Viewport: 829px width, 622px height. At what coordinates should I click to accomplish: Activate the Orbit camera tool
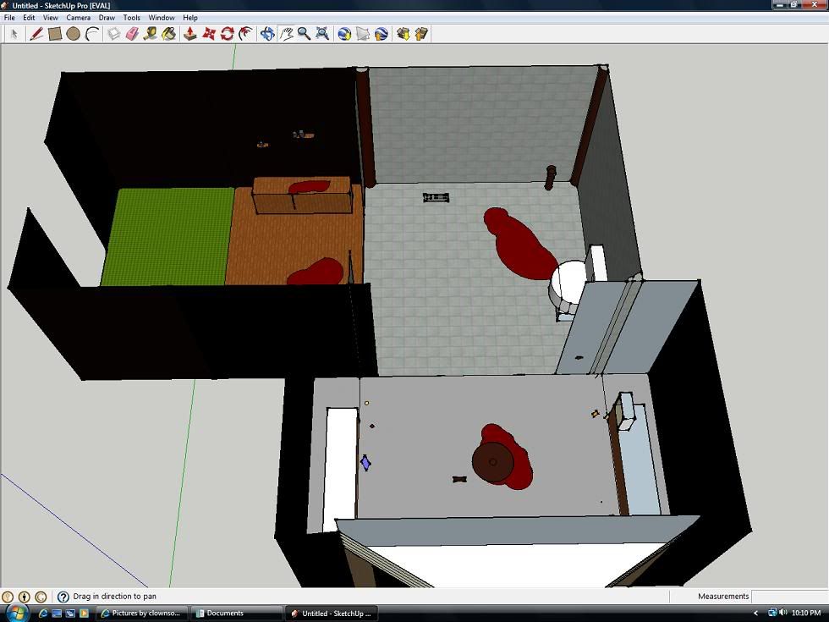(x=267, y=34)
